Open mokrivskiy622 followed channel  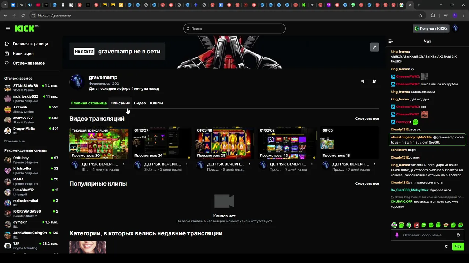pyautogui.click(x=31, y=99)
